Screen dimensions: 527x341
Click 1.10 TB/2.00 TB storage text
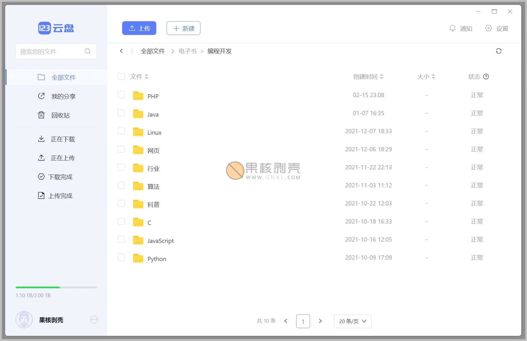(33, 295)
